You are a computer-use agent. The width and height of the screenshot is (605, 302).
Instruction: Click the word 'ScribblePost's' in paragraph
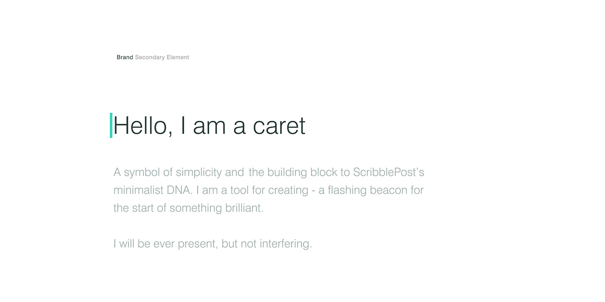388,173
